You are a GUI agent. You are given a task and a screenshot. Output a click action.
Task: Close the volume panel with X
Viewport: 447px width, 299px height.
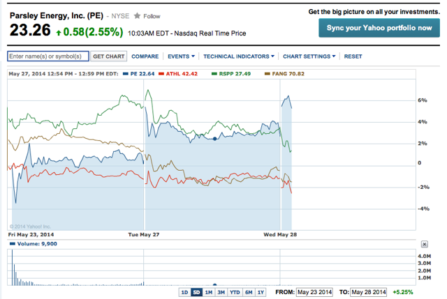click(425, 244)
